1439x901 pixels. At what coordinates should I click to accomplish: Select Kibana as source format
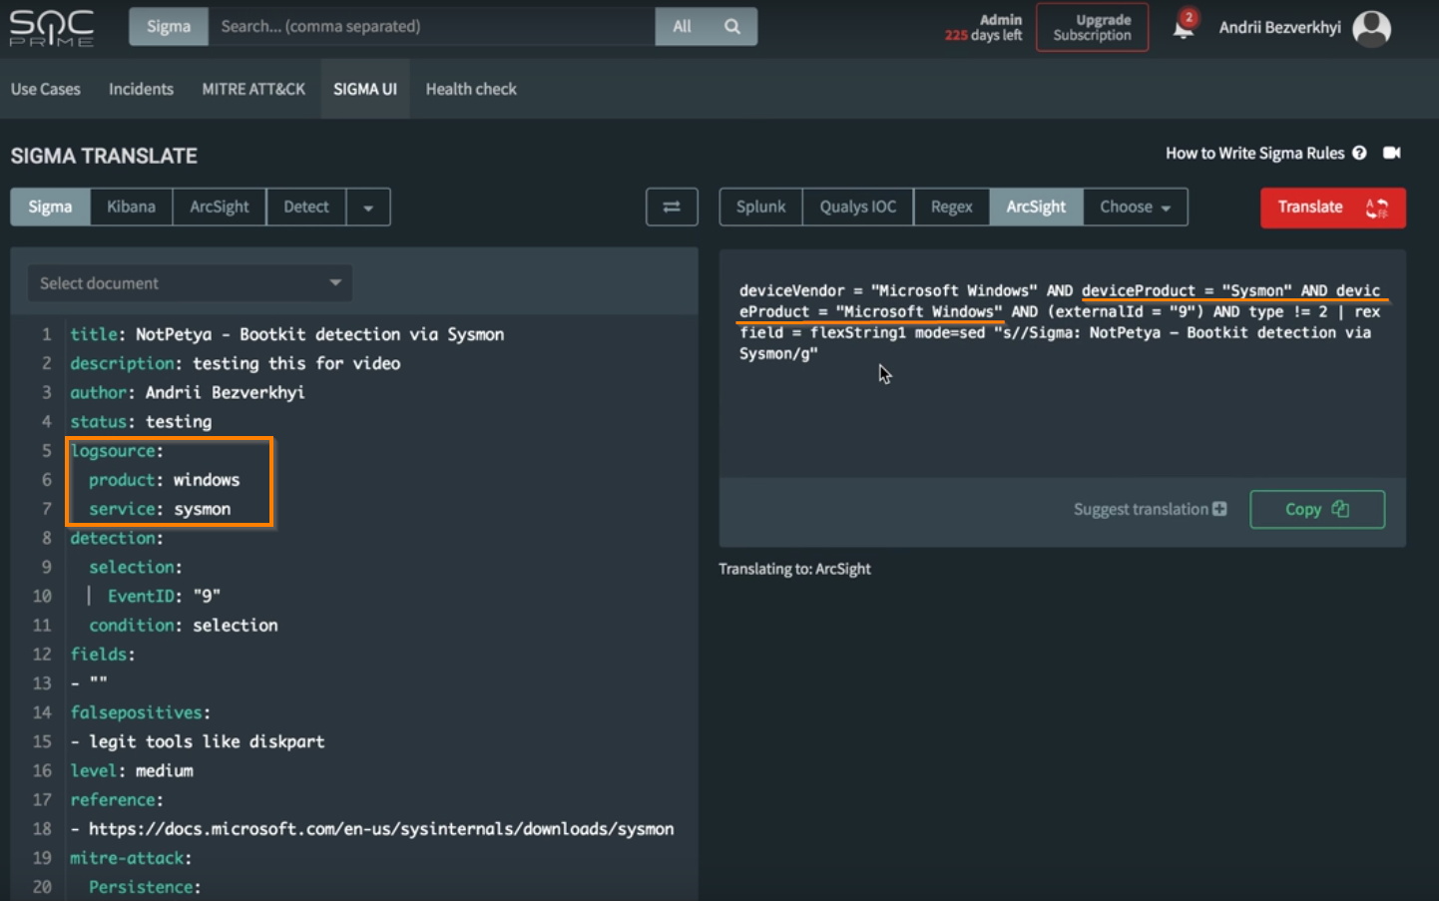[131, 207]
